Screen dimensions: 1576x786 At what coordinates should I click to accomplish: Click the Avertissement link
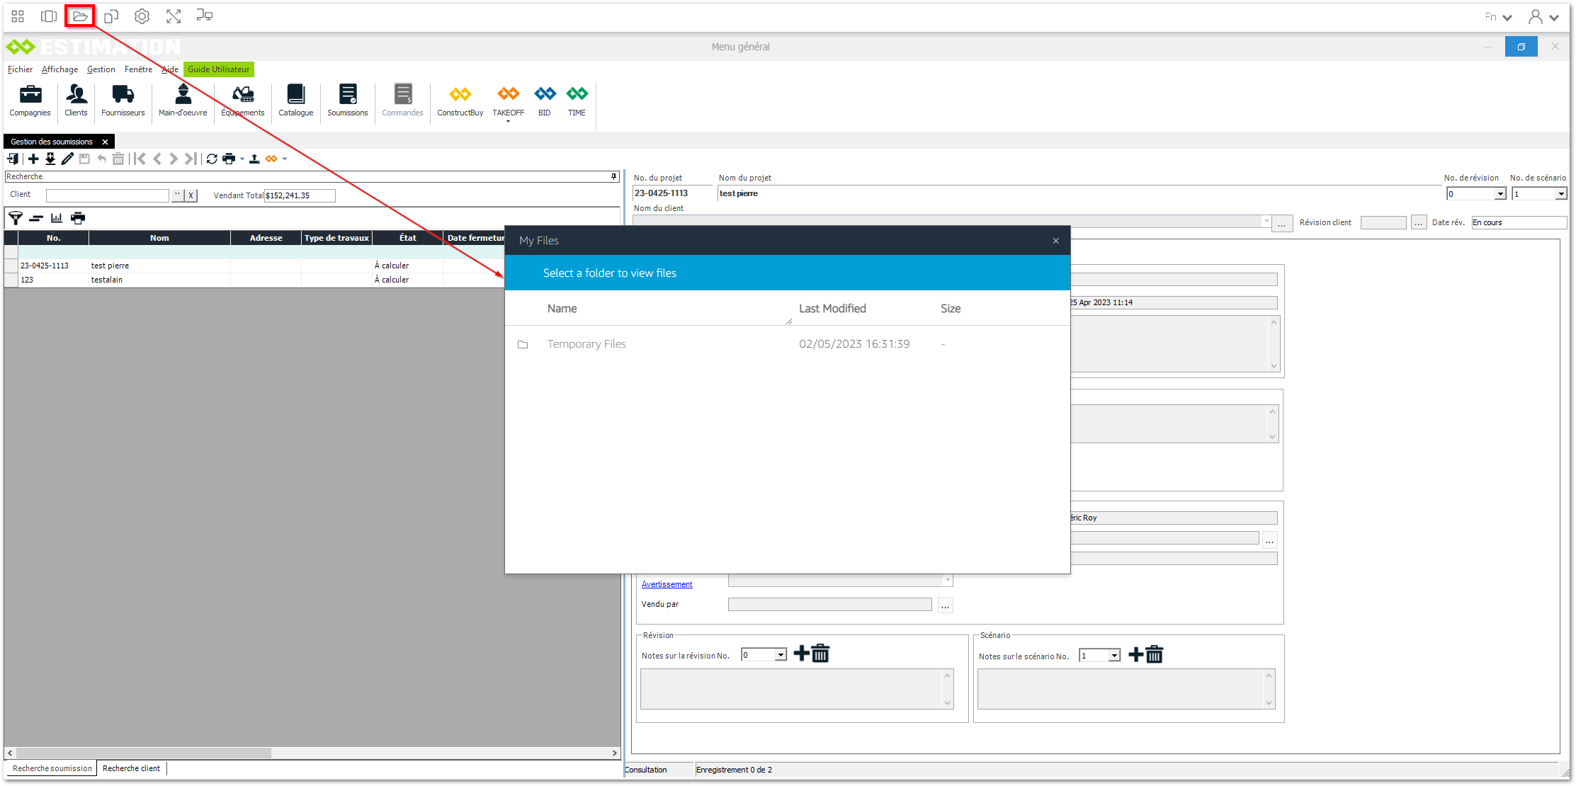(x=667, y=584)
